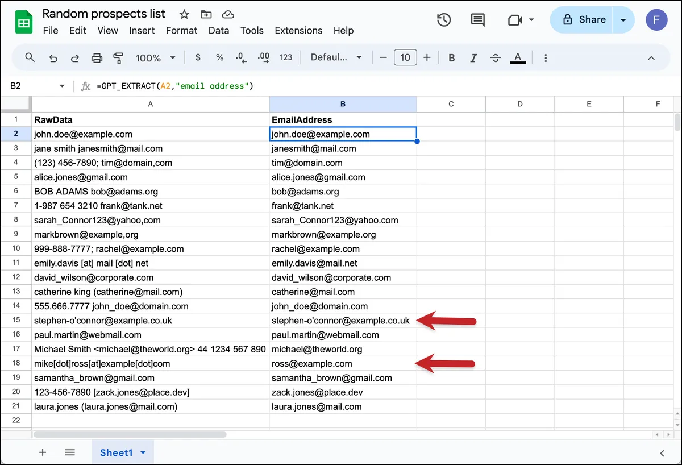The width and height of the screenshot is (682, 465).
Task: Redo the last action
Action: [74, 57]
